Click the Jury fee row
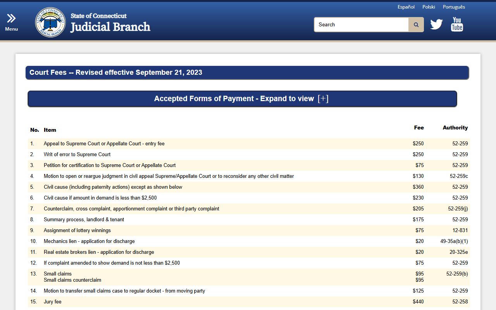Viewport: 496px width, 310px height. pyautogui.click(x=53, y=302)
